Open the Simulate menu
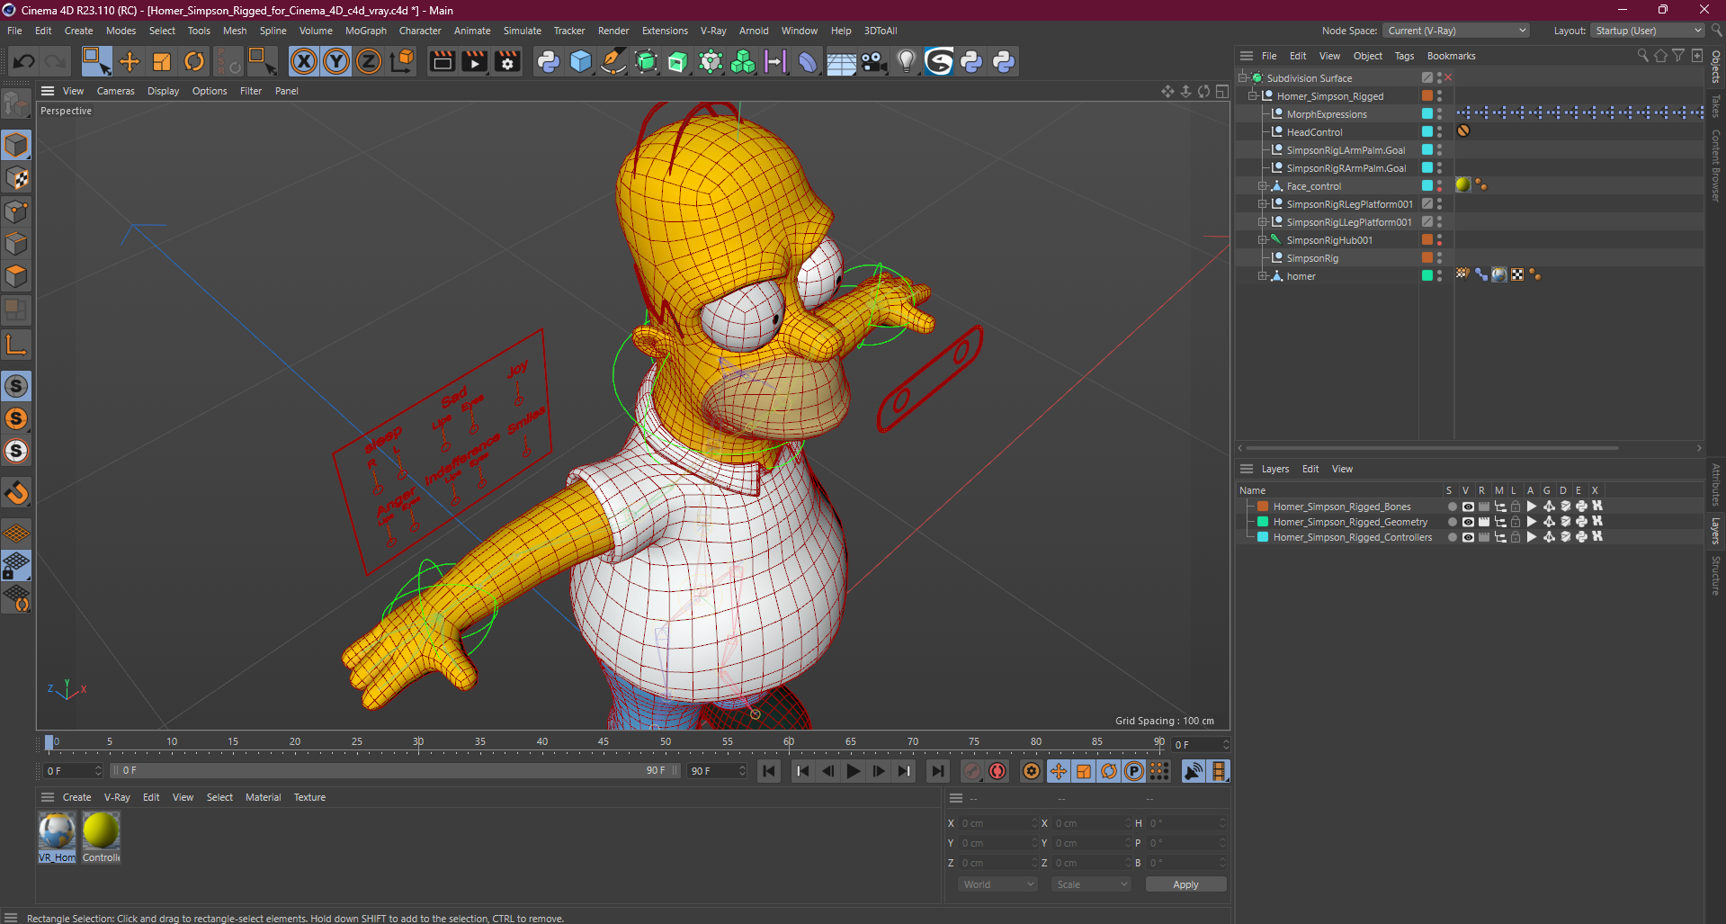Viewport: 1726px width, 924px height. point(522,31)
